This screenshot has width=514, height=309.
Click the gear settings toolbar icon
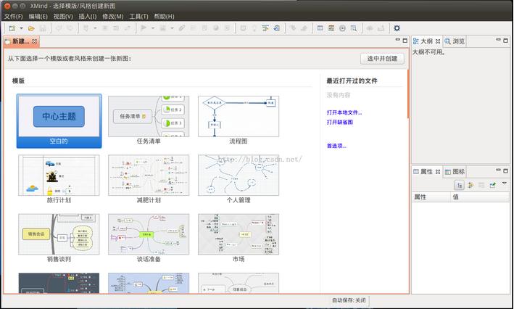coord(397,28)
